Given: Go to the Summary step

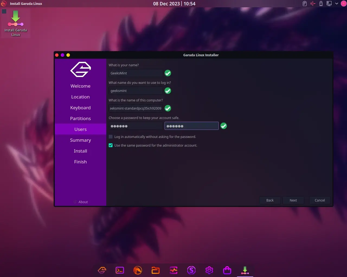Looking at the screenshot, I should click(x=81, y=140).
